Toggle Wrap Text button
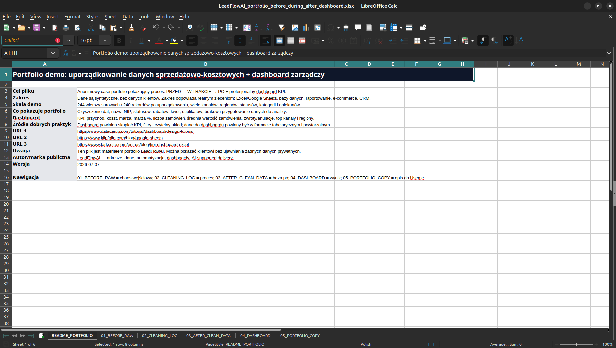The image size is (616, 348). [265, 41]
